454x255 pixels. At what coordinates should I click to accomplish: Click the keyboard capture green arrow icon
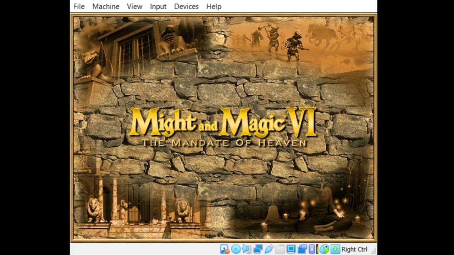[335, 249]
